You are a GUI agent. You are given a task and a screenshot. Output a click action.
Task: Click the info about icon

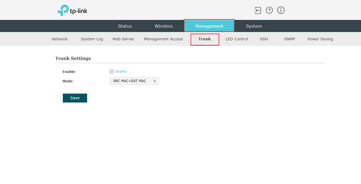click(x=281, y=10)
